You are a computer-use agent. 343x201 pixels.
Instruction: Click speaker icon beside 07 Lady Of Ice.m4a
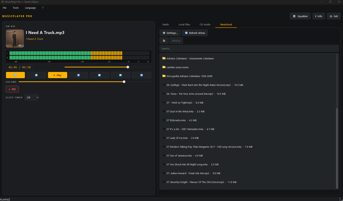click(x=164, y=138)
